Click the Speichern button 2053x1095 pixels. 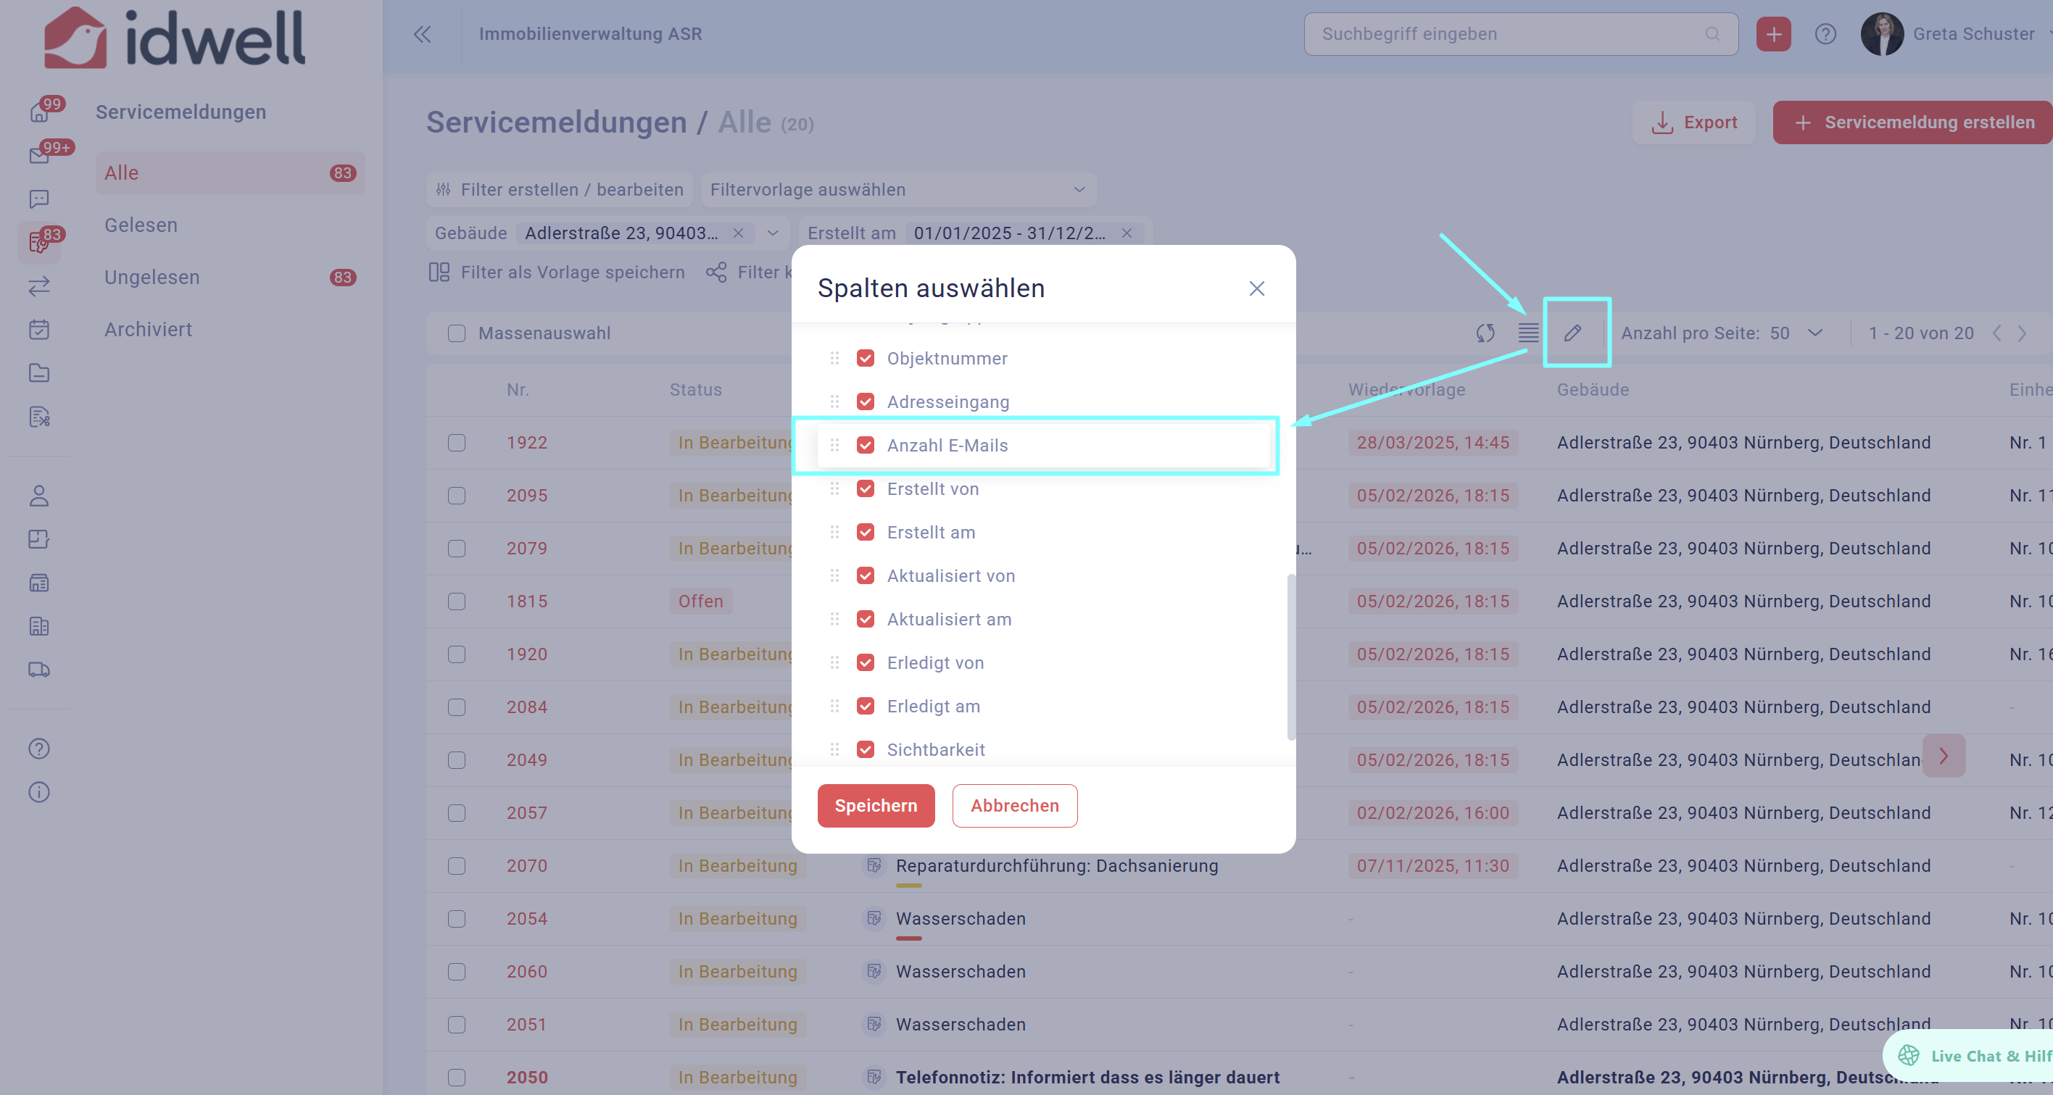click(875, 806)
